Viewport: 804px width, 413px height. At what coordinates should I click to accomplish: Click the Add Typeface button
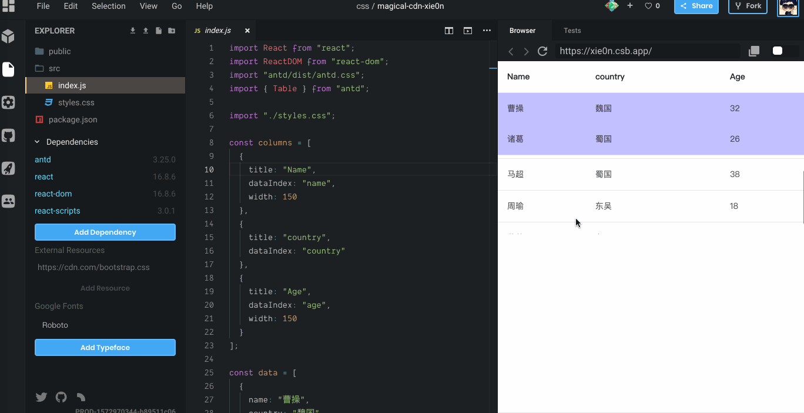tap(105, 347)
